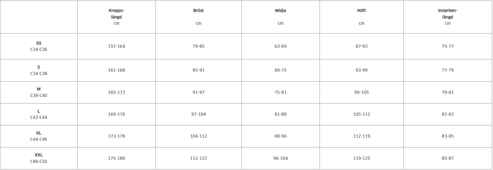493x170 pixels.
Task: Select the Innerbenlängd column header
Action: (x=448, y=14)
